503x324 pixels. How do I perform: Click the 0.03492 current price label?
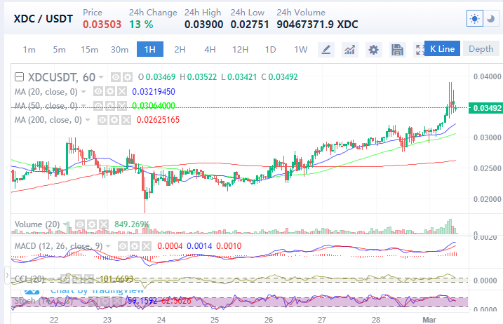point(486,108)
